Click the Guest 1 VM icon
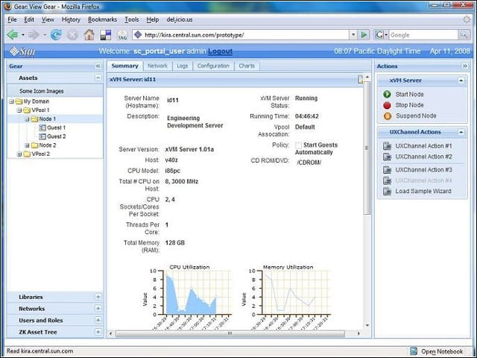 pos(42,128)
